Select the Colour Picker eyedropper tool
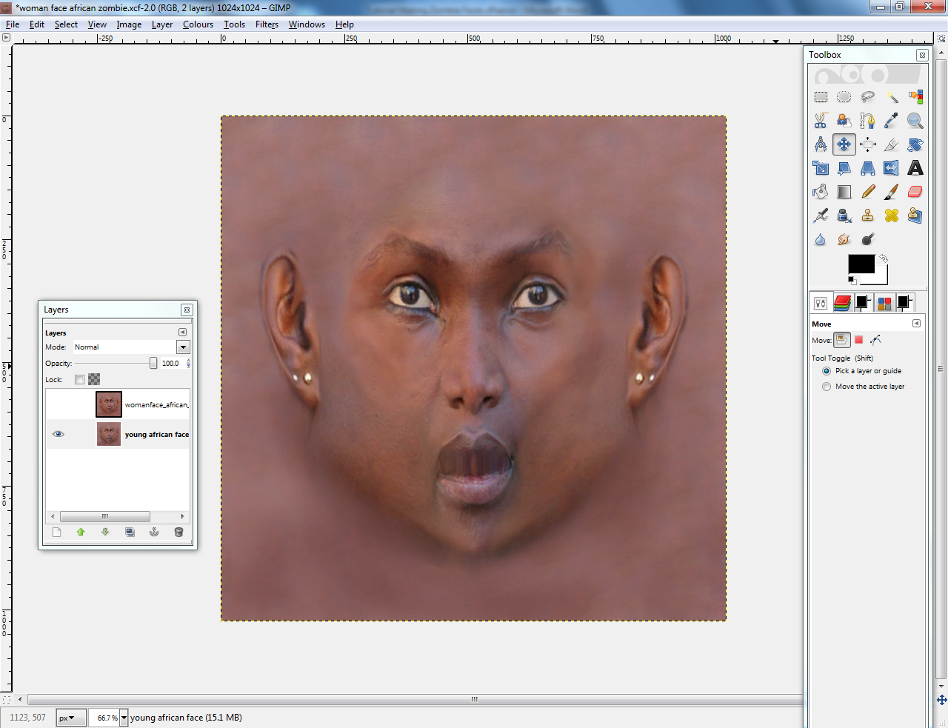948x728 pixels. tap(892, 121)
